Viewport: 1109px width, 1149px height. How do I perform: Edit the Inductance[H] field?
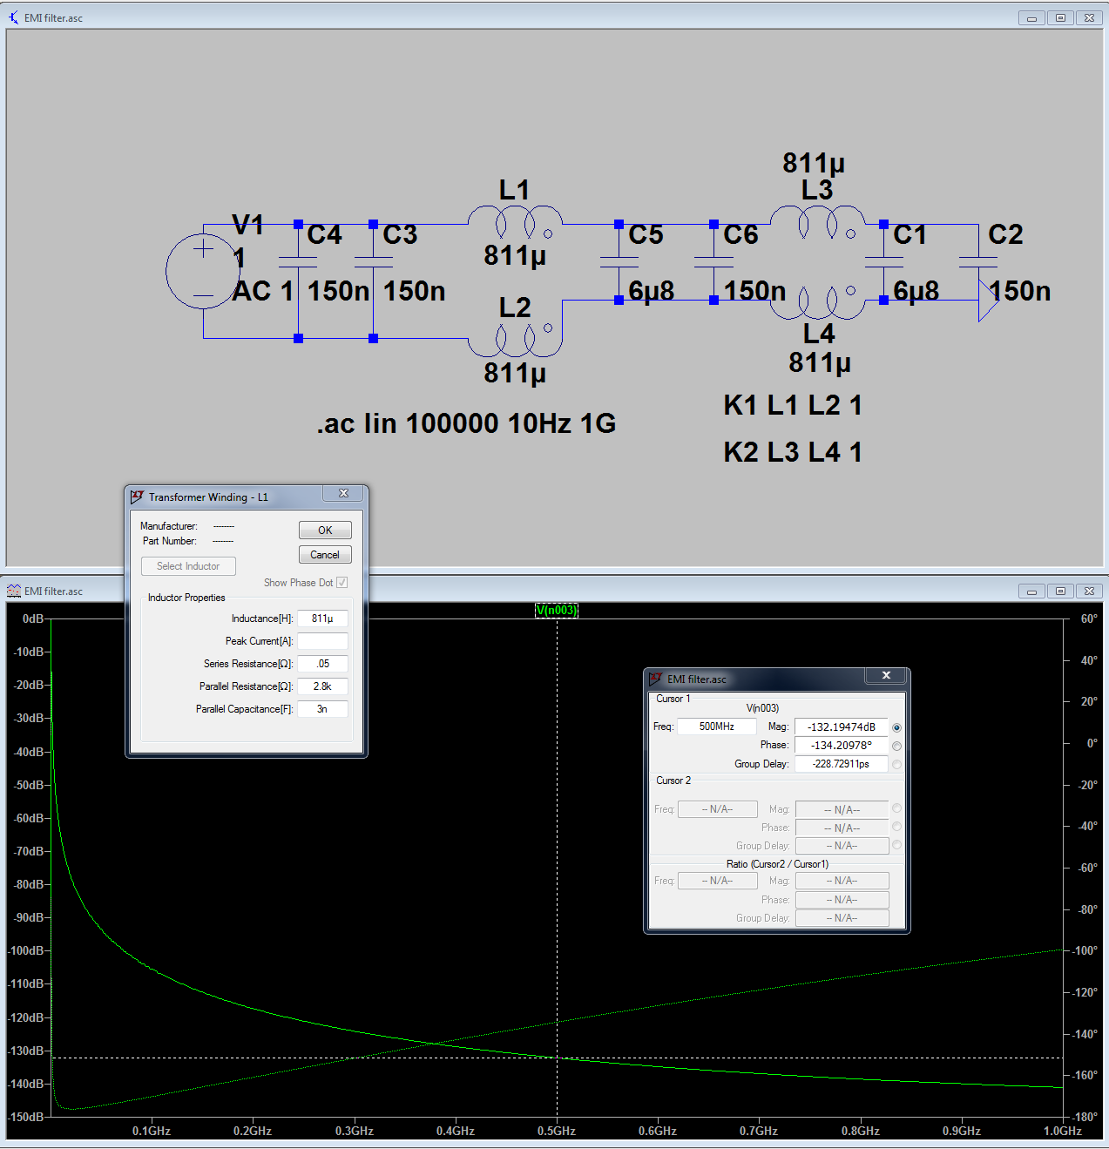coord(322,618)
